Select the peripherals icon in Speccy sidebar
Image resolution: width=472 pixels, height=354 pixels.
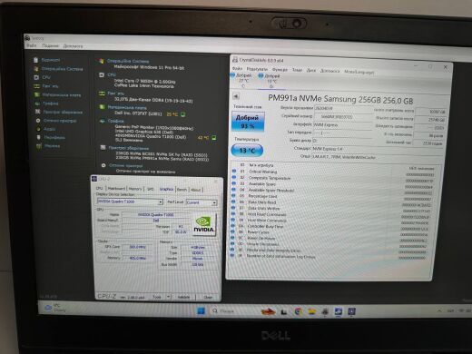coord(38,137)
